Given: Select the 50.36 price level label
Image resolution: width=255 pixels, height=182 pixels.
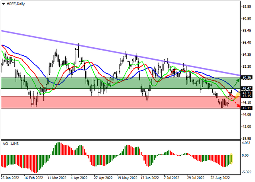Looking at the screenshot, I should click(x=247, y=78).
